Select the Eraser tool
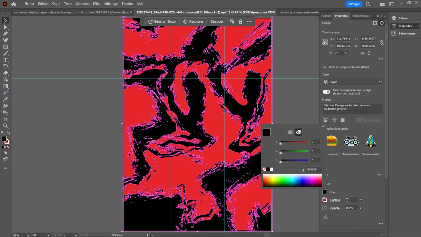 5,73
